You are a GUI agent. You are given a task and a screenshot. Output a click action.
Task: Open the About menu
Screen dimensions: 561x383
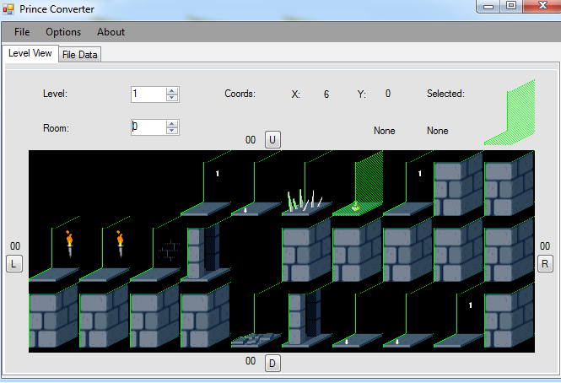pos(111,32)
